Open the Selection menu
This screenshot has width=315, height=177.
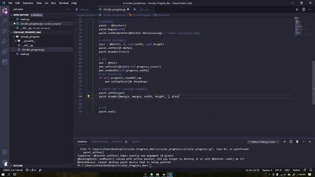click(28, 3)
